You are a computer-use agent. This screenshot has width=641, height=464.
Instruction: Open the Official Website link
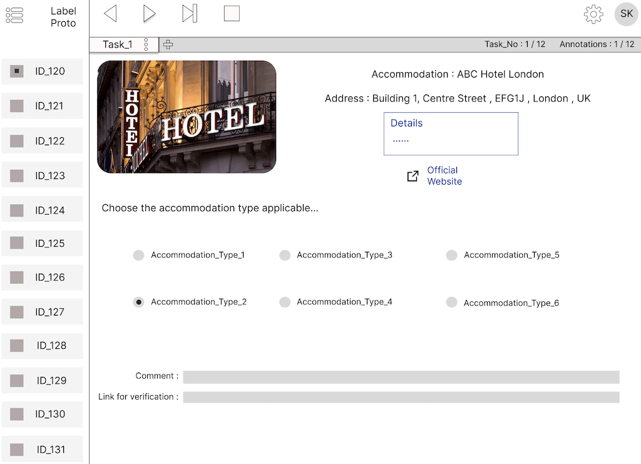click(x=444, y=176)
